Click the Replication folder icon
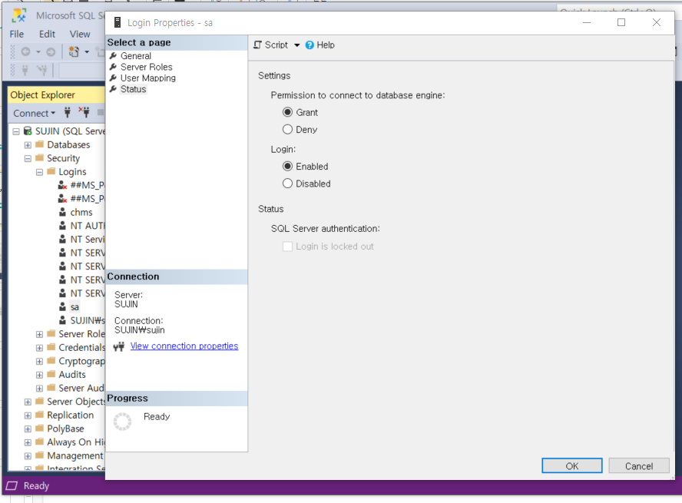This screenshot has height=503, width=682. (40, 415)
